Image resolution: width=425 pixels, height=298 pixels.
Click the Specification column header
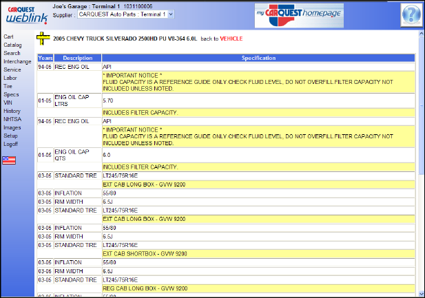point(258,58)
